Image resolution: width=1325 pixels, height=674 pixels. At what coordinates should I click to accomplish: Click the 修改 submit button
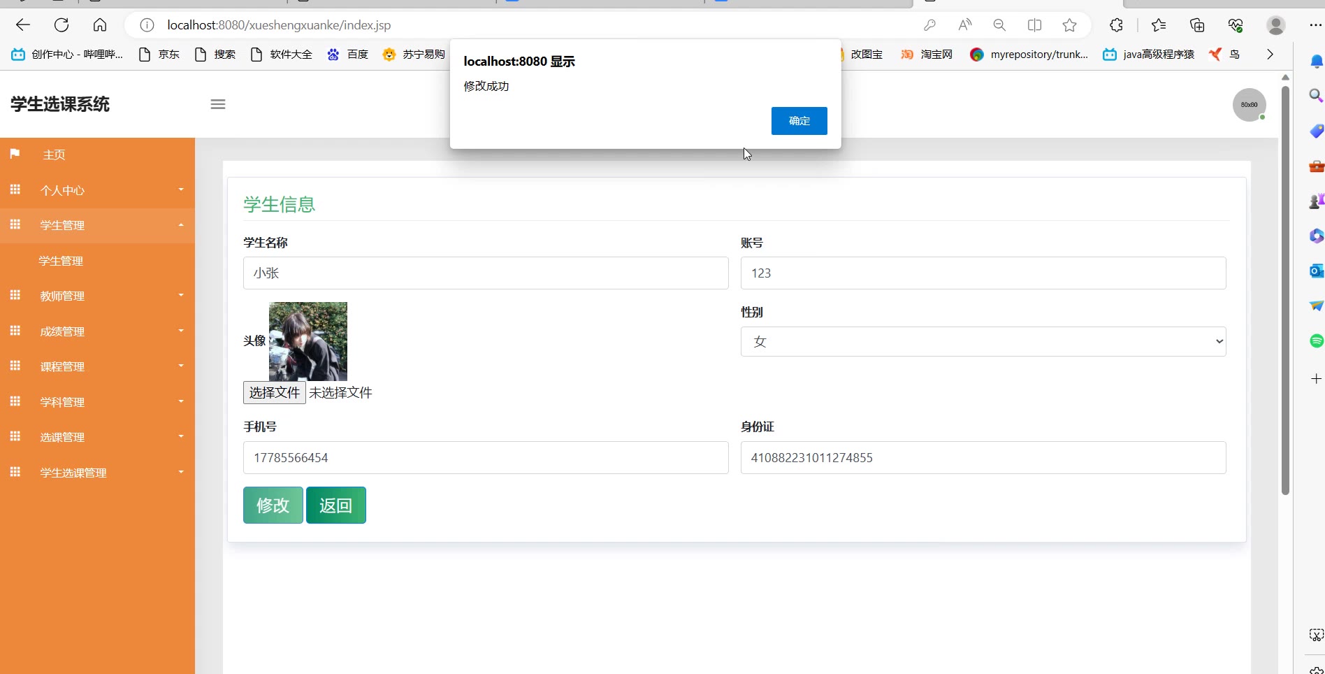pos(273,505)
